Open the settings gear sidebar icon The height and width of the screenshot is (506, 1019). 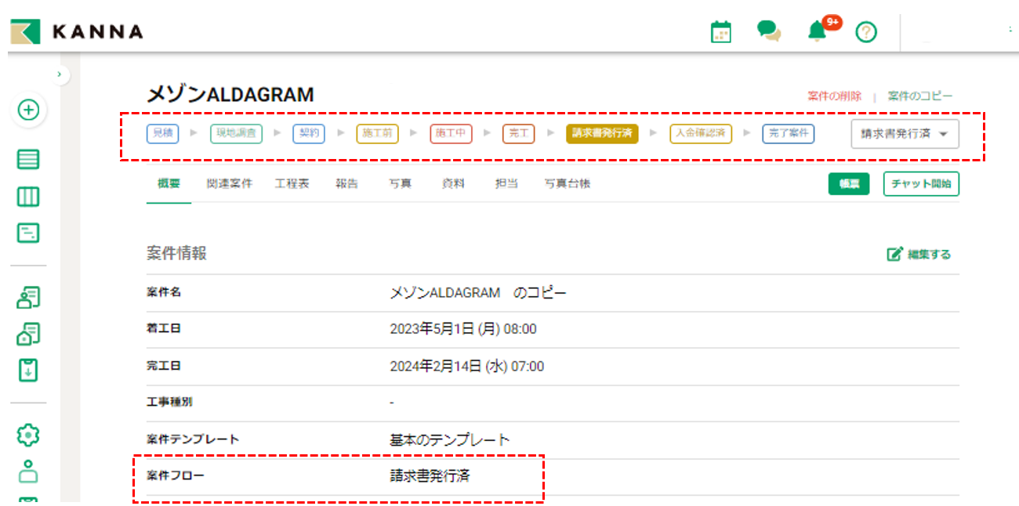(29, 434)
